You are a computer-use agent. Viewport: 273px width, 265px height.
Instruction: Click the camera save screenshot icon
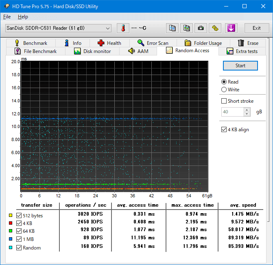pos(201,28)
